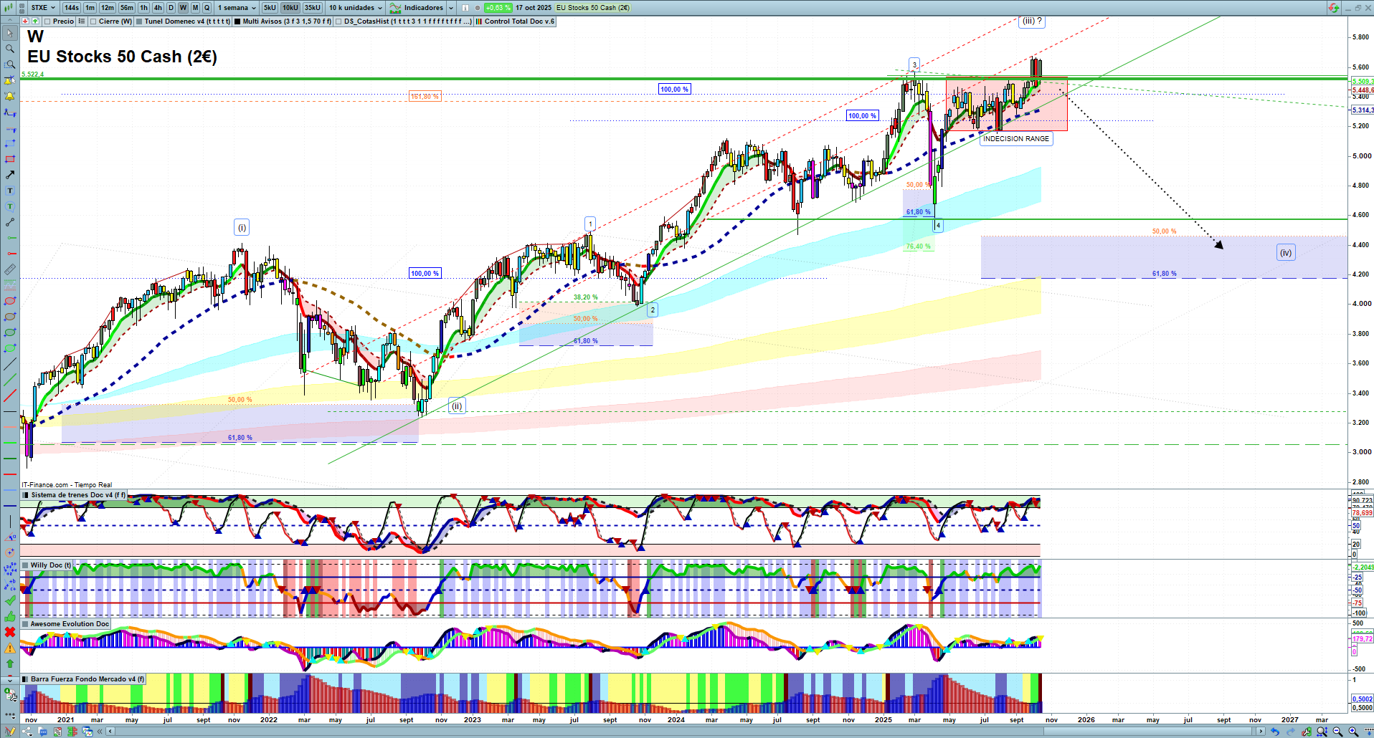The image size is (1374, 738).
Task: Select the red diagonal line tool
Action: point(10,396)
